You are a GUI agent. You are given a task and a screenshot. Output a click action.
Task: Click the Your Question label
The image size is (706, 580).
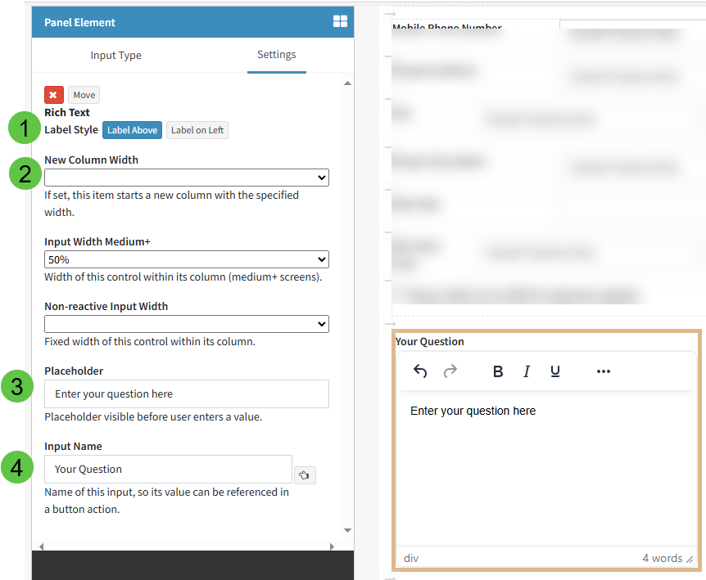click(429, 342)
